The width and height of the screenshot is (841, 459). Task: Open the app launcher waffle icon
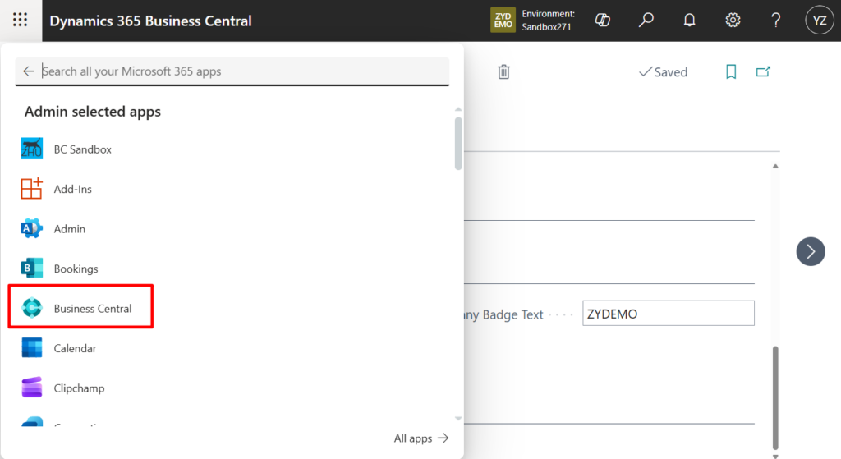click(21, 21)
